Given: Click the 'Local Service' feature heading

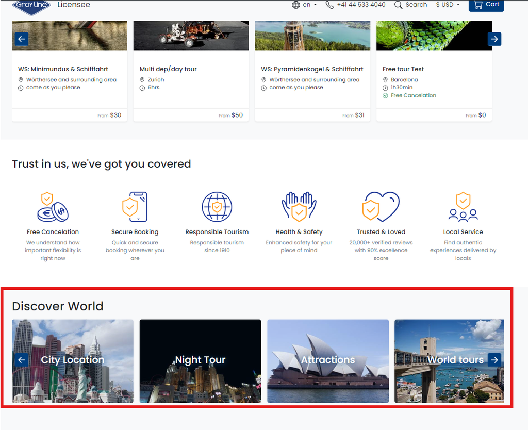Looking at the screenshot, I should coord(463,232).
